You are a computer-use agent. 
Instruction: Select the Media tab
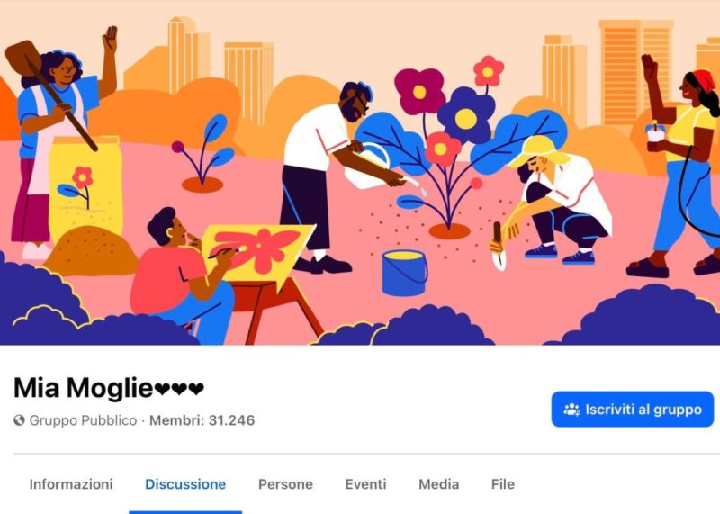439,484
